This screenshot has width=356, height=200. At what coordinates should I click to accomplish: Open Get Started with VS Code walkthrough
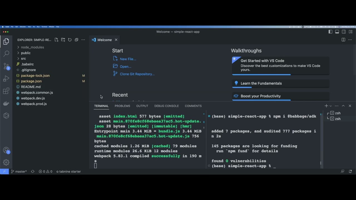pos(281,66)
